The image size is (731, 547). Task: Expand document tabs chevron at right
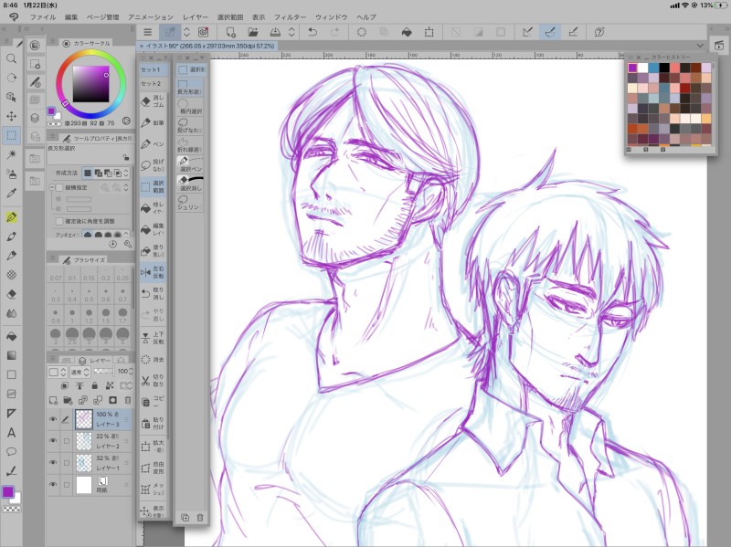[x=700, y=46]
